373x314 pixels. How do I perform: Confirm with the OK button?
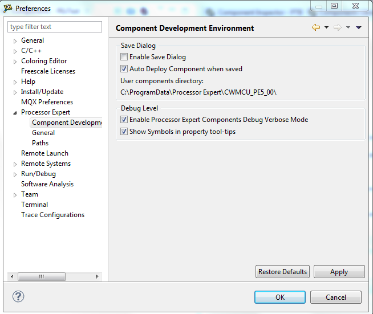[x=280, y=297]
